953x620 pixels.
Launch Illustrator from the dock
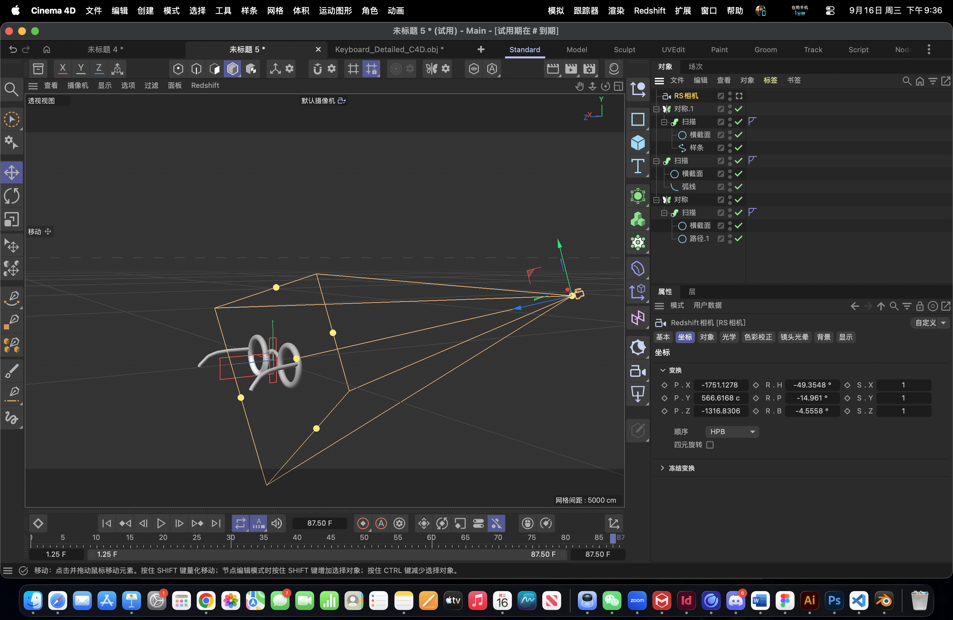pos(809,600)
